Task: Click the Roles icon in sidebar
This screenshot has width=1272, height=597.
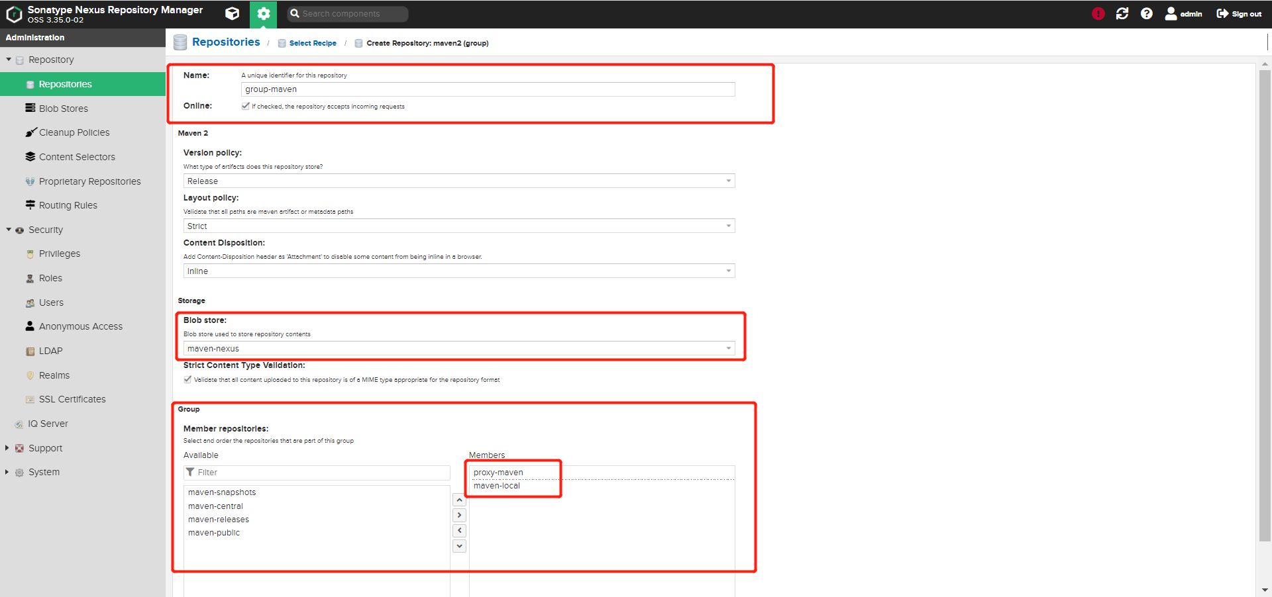Action: (x=30, y=278)
